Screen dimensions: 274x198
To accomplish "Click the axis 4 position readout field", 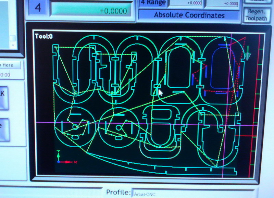I will tap(91, 11).
